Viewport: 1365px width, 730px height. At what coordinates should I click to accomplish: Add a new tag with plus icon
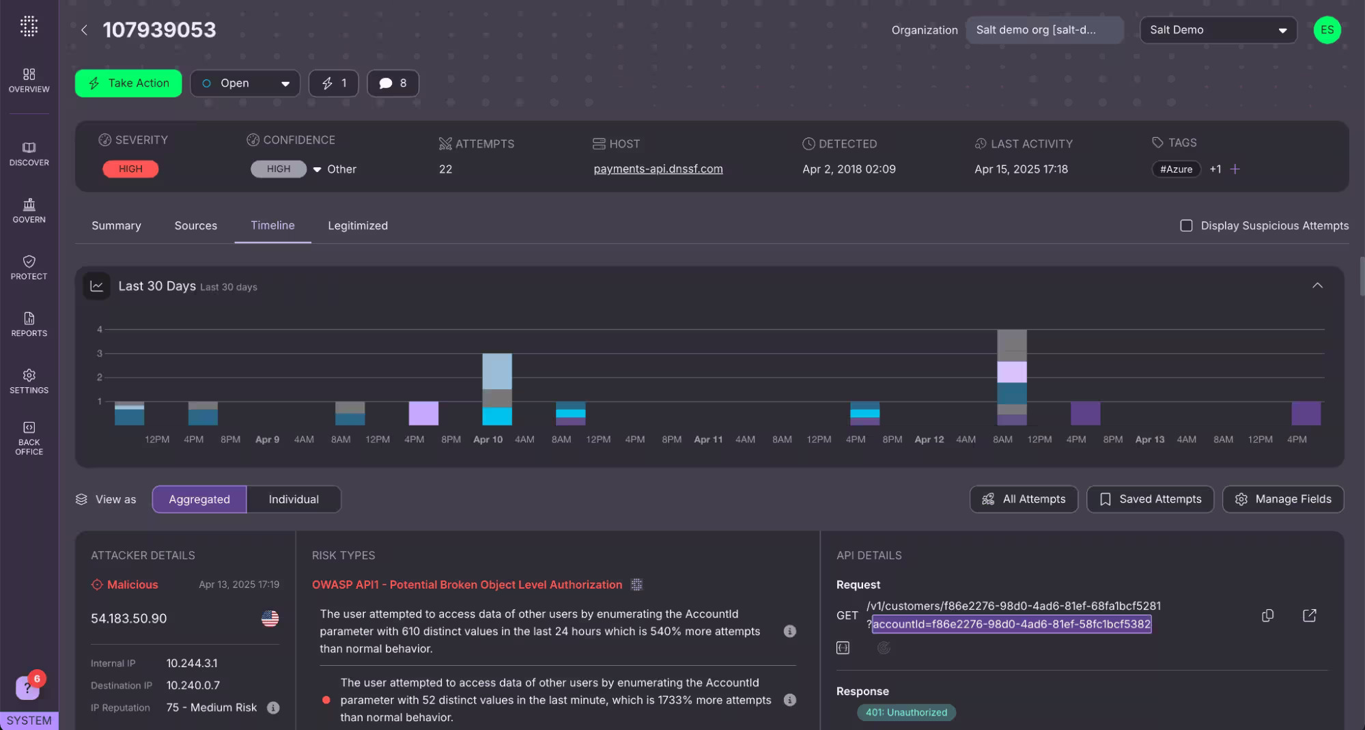coord(1235,169)
